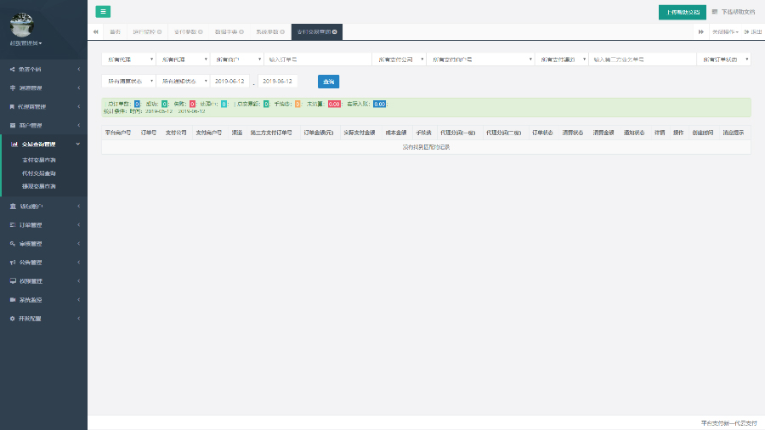This screenshot has width=765, height=430.
Task: Click the 退出 logout link
Action: [x=753, y=31]
